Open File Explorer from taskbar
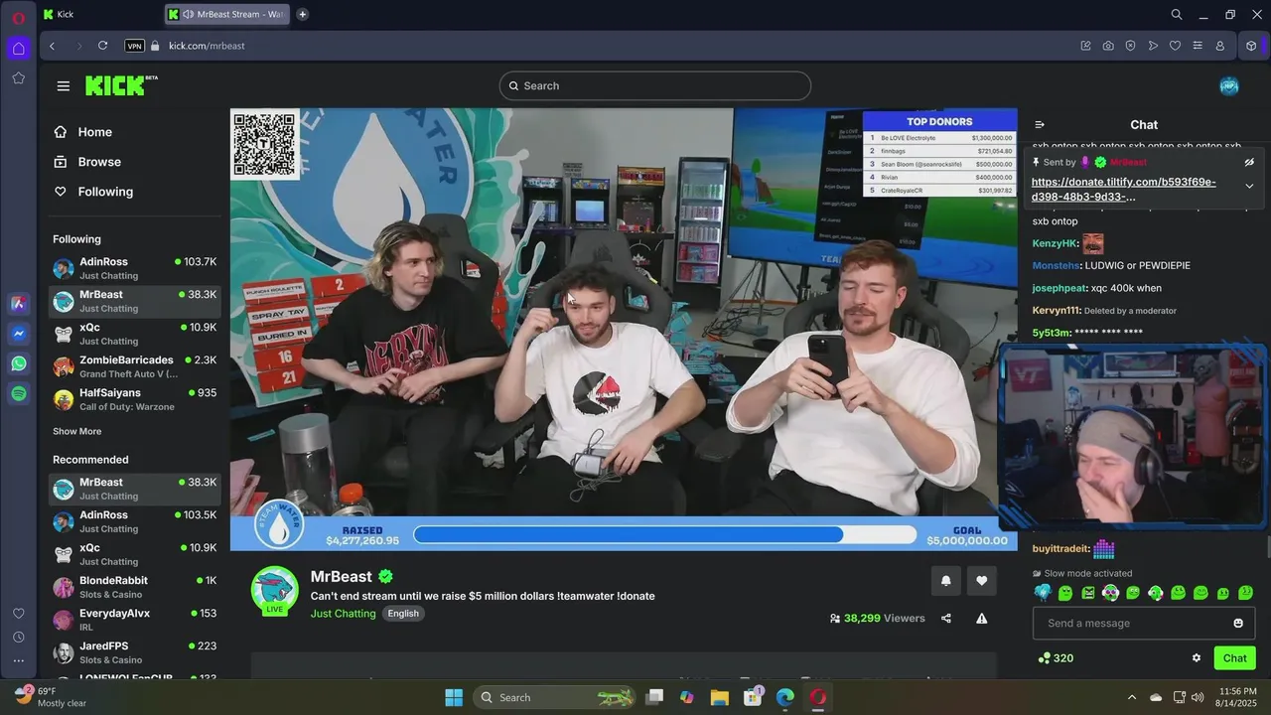 720,697
